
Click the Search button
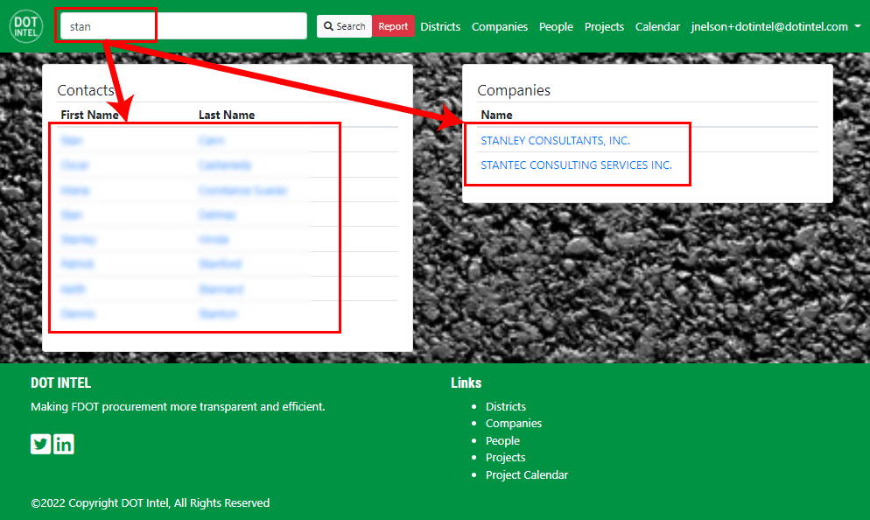pos(344,26)
